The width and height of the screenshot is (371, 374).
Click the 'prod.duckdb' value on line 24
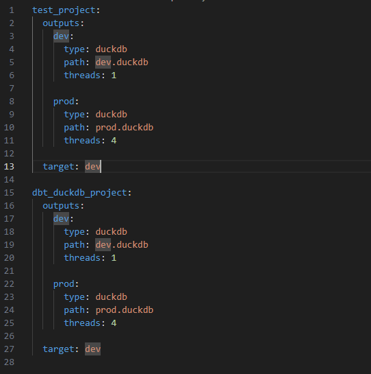click(x=125, y=310)
